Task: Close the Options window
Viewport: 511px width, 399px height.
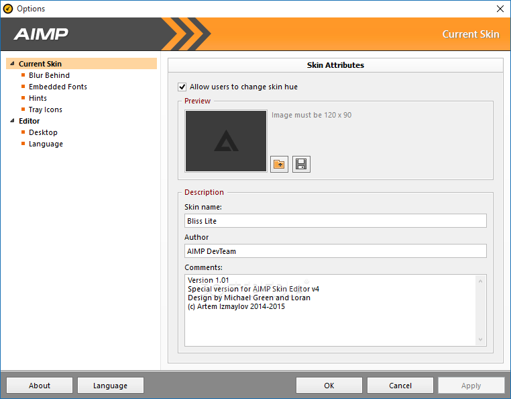Action: pyautogui.click(x=500, y=9)
